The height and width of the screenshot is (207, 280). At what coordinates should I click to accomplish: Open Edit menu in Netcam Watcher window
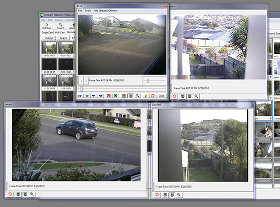[x=50, y=20]
